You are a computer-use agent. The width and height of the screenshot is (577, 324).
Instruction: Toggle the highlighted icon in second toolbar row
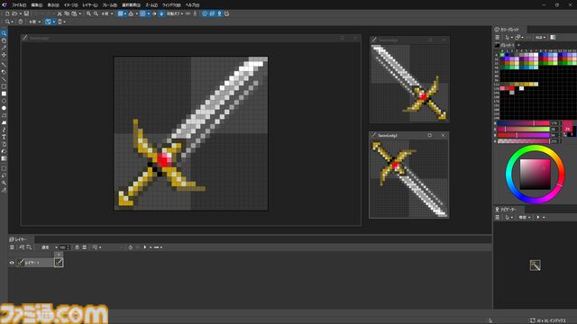pyautogui.click(x=48, y=22)
